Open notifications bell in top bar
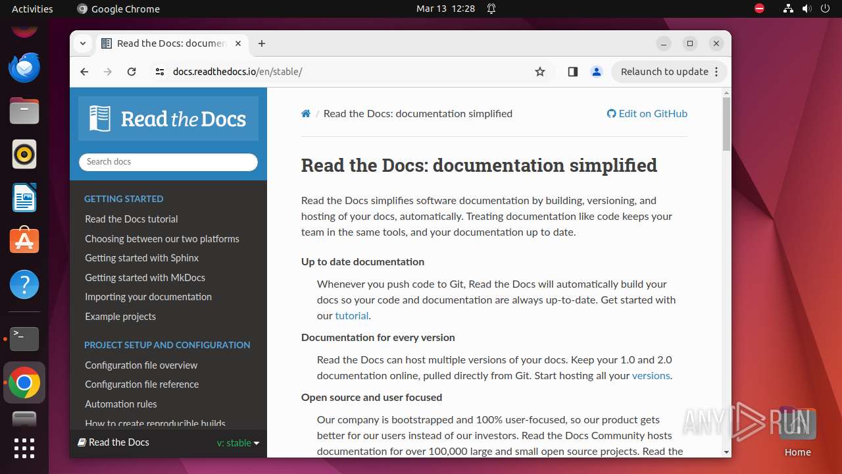842x474 pixels. (x=491, y=9)
